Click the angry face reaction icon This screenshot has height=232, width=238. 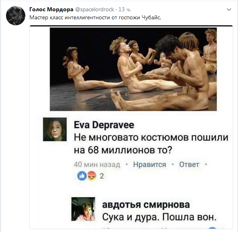point(92,176)
